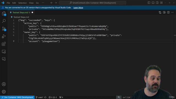Click line number 5 in gutter
This screenshot has width=176, height=99.
(x=13, y=32)
